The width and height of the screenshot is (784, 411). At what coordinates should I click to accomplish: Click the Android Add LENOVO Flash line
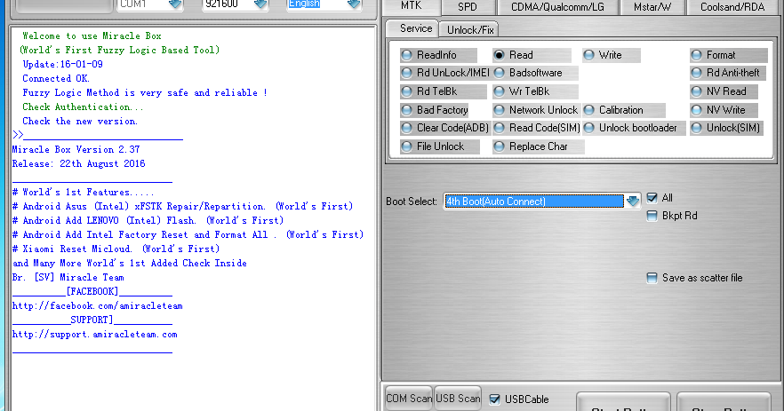coord(148,220)
